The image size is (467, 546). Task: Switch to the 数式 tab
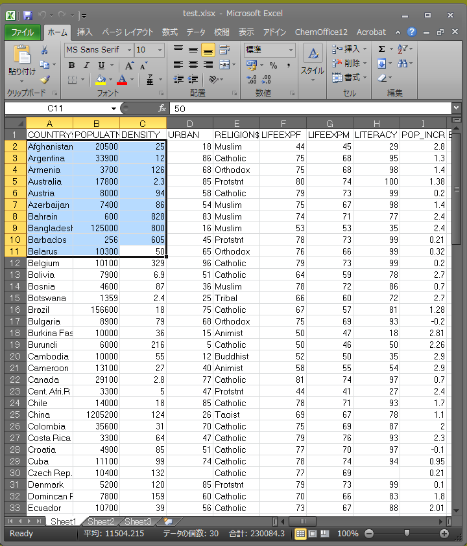pos(170,32)
